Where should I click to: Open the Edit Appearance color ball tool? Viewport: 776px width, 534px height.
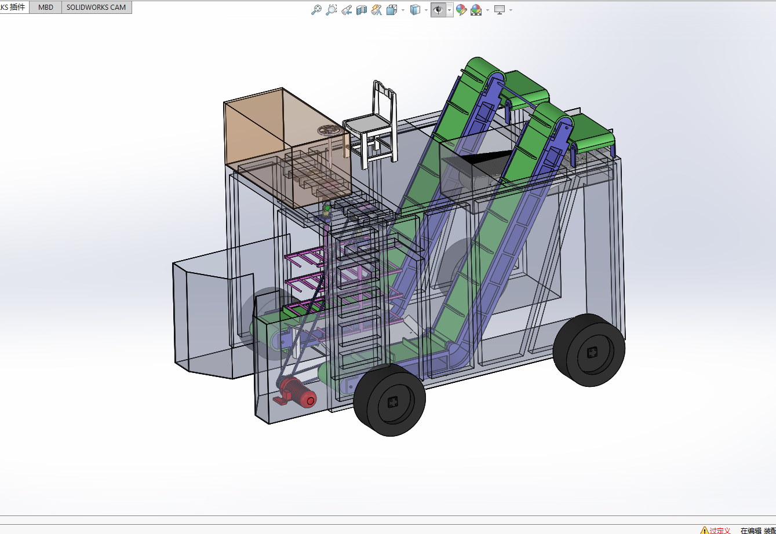pos(461,10)
